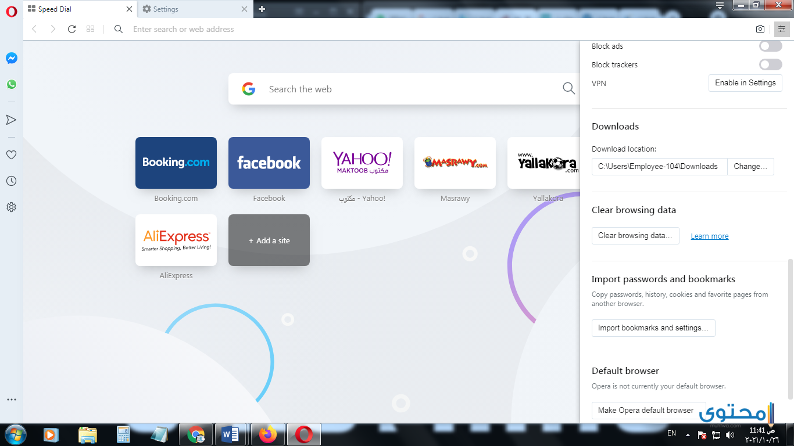Click the EN language indicator in tray
This screenshot has width=794, height=446.
[671, 433]
